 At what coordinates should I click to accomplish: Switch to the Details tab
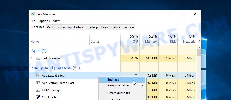tap(116, 27)
